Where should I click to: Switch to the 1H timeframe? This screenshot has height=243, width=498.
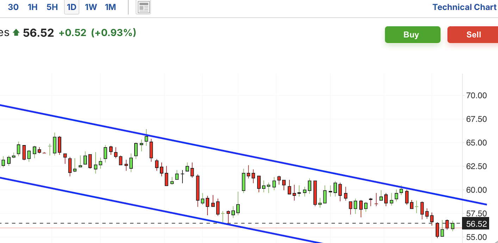[32, 7]
